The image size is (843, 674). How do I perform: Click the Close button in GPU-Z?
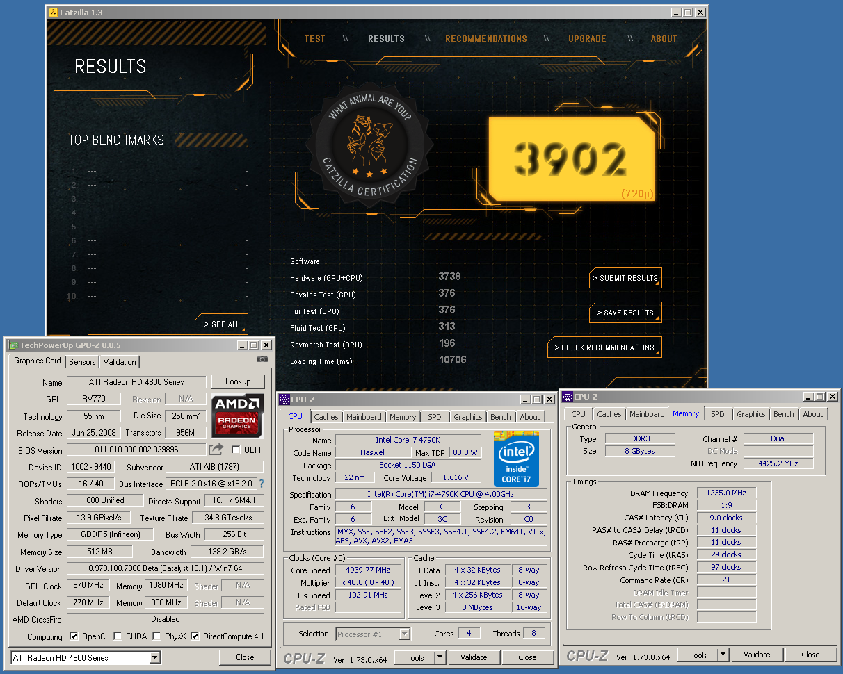[245, 657]
